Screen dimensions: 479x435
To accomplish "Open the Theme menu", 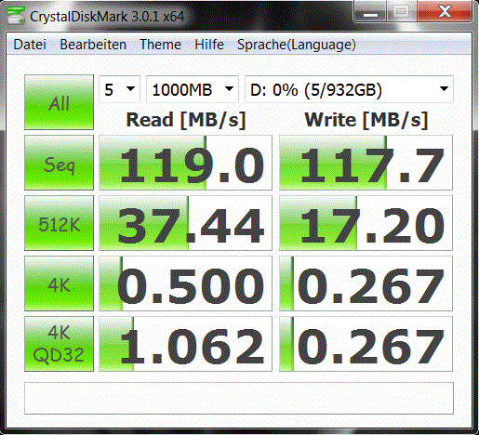I will [160, 45].
